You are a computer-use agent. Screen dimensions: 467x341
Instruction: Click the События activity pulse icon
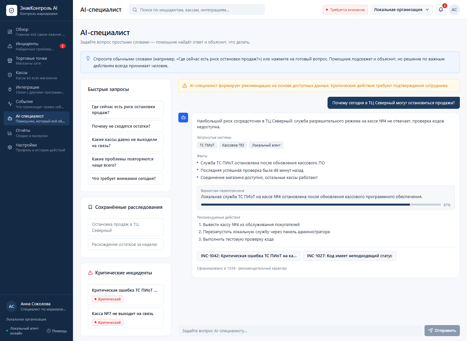coord(10,104)
